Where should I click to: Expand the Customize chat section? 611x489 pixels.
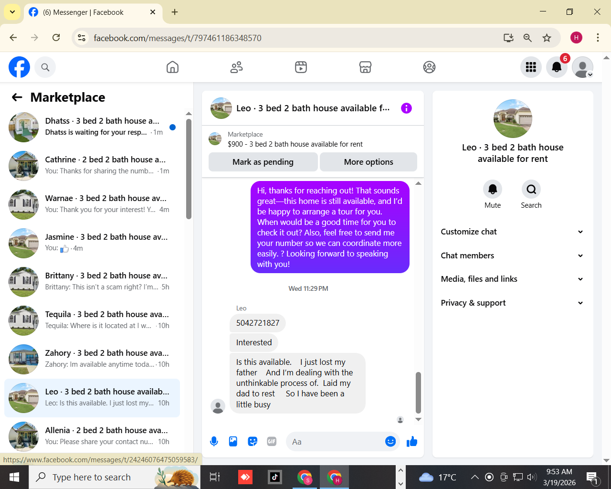(512, 232)
